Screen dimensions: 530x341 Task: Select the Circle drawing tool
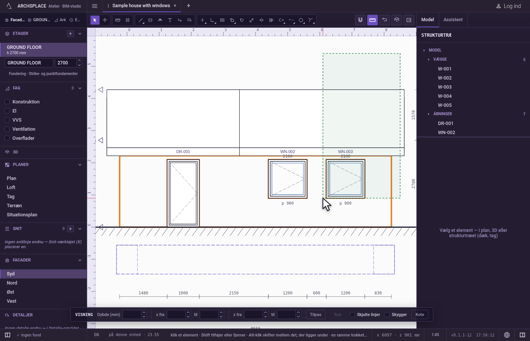[301, 20]
